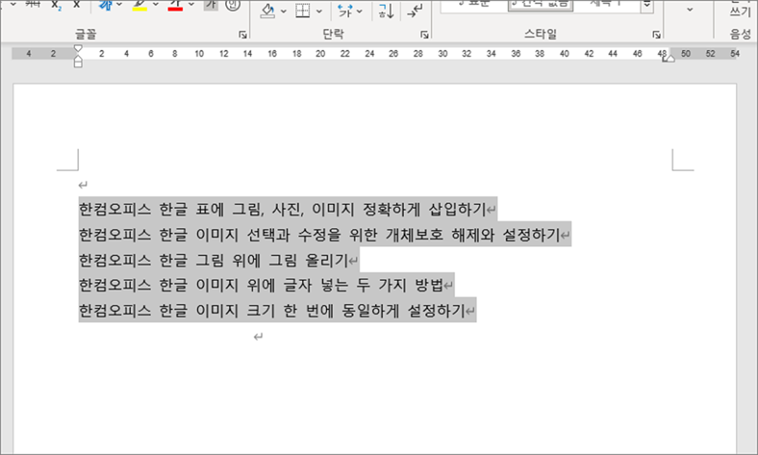Open Asian layout dropdown arrow
This screenshot has width=758, height=455.
pyautogui.click(x=360, y=11)
